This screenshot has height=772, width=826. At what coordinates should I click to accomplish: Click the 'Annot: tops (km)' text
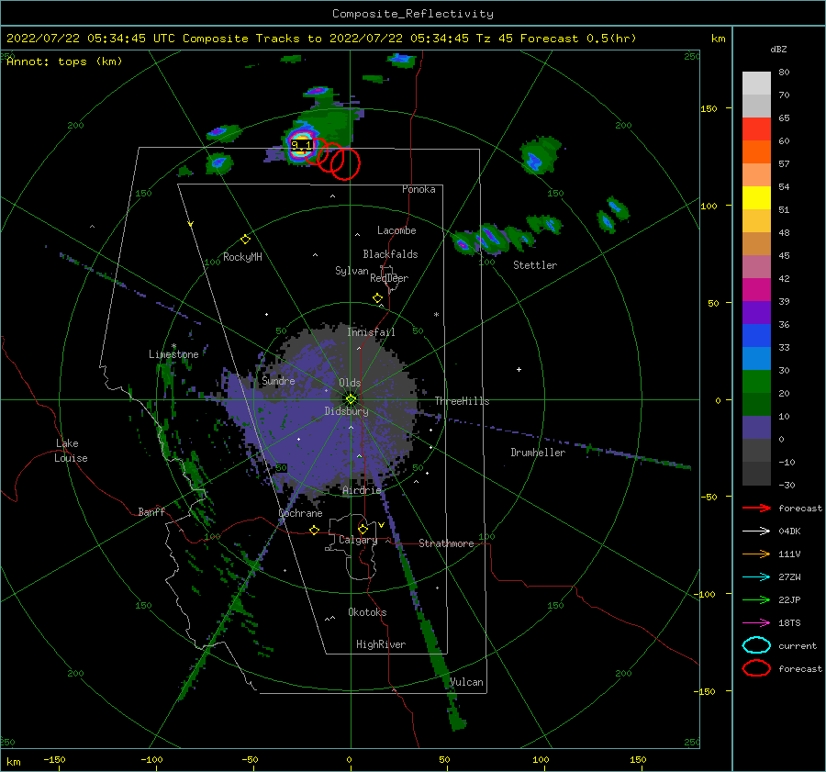pos(64,62)
